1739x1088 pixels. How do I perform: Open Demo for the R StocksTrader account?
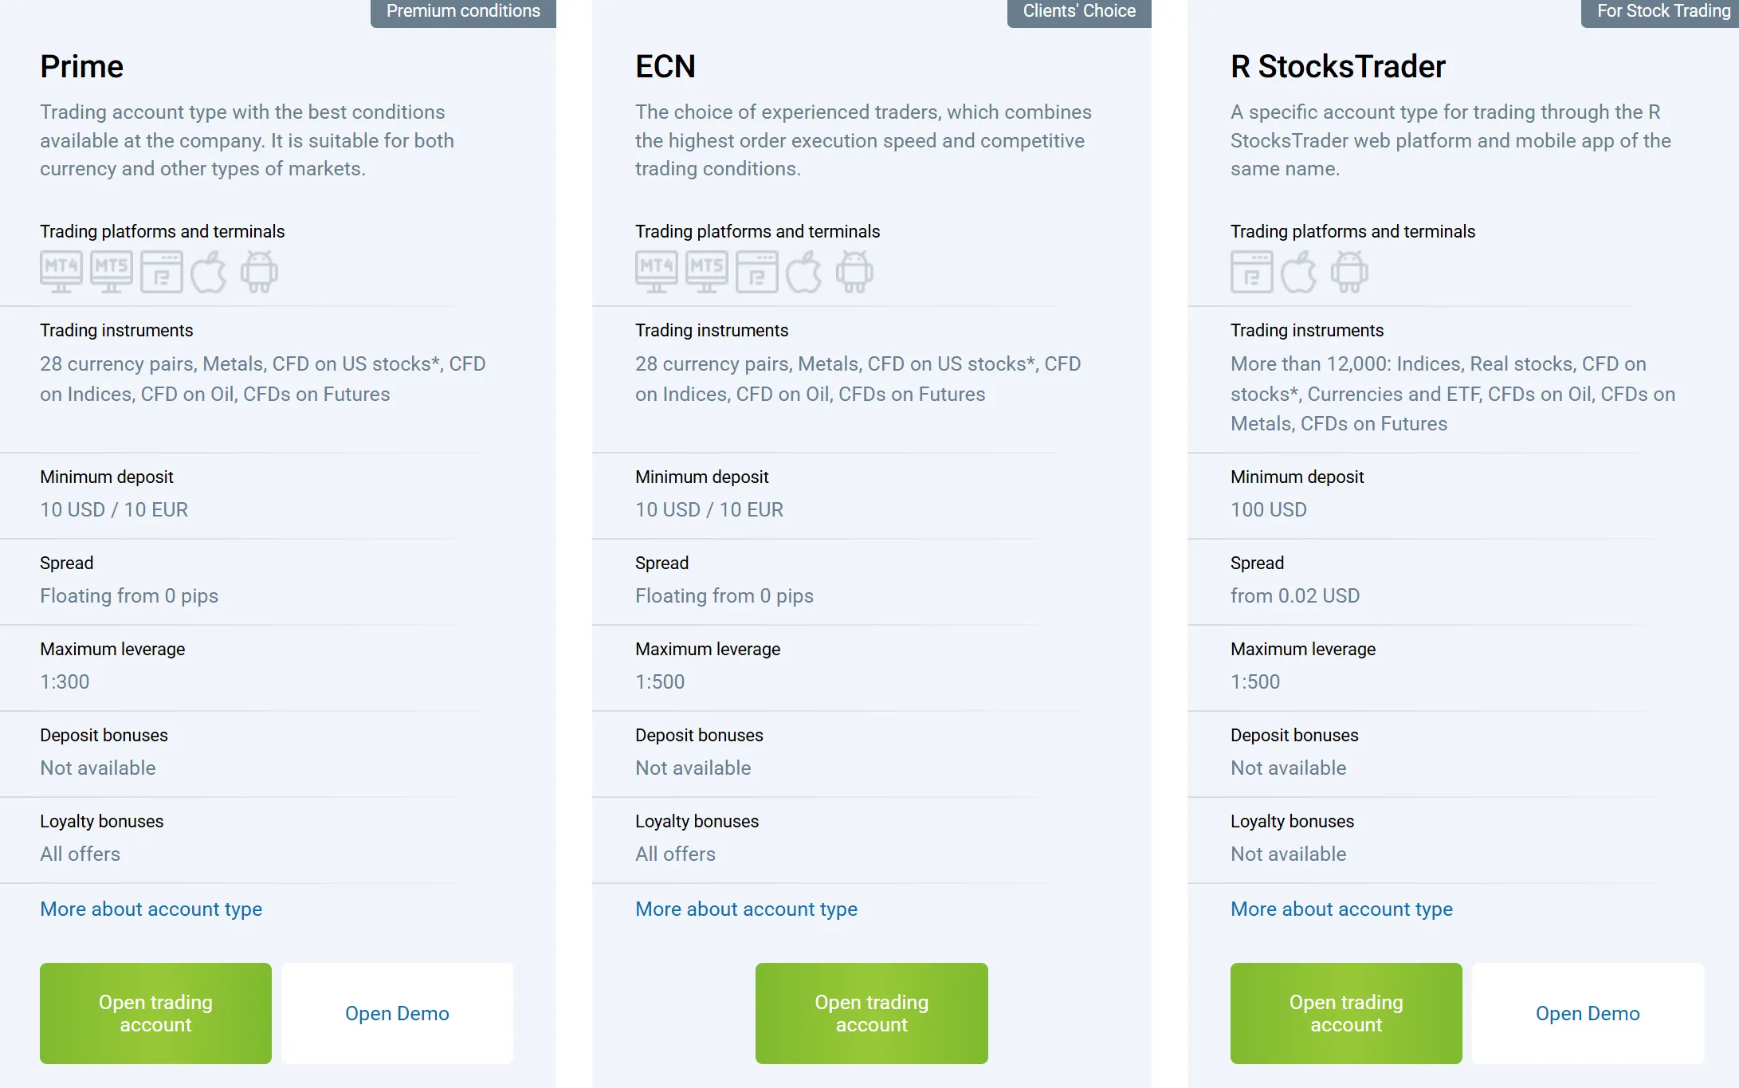tap(1588, 1013)
